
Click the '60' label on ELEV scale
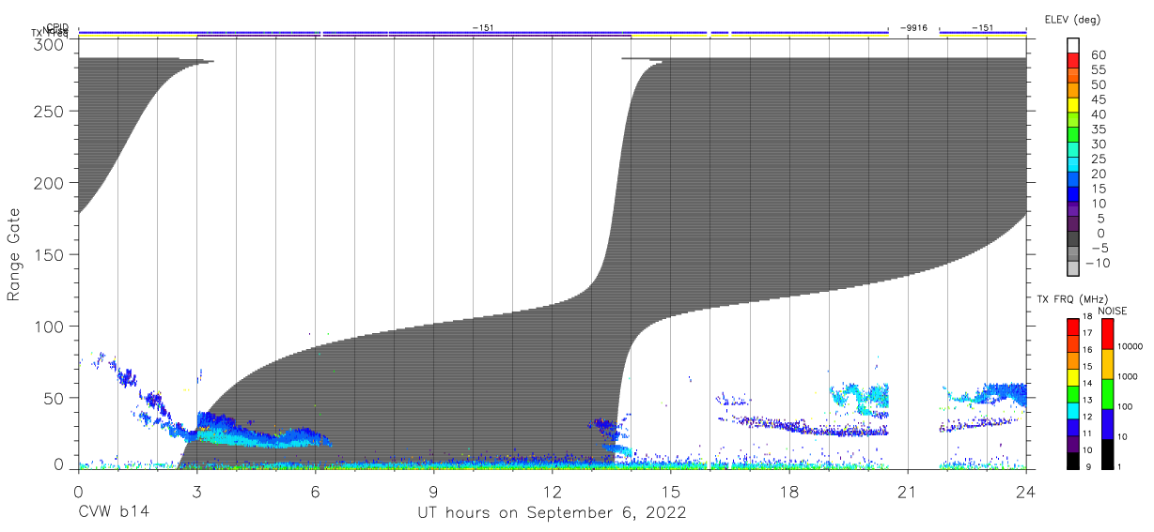(1098, 55)
